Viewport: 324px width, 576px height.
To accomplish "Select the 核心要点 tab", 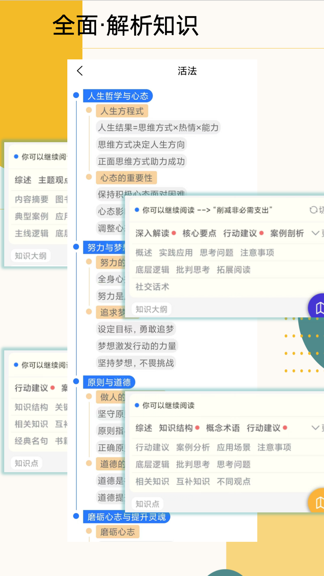I will (x=199, y=233).
